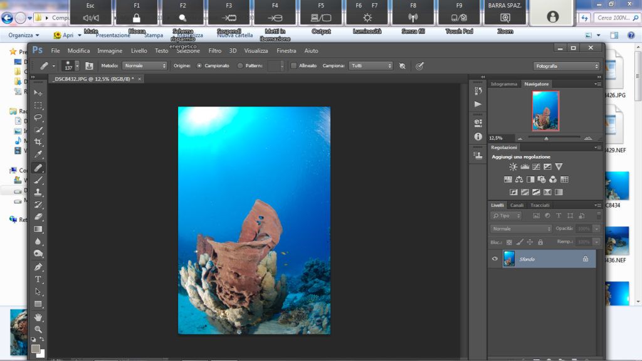Viewport: 642px width, 361px height.
Task: Open the Metodo blend mode dropdown
Action: tap(145, 65)
